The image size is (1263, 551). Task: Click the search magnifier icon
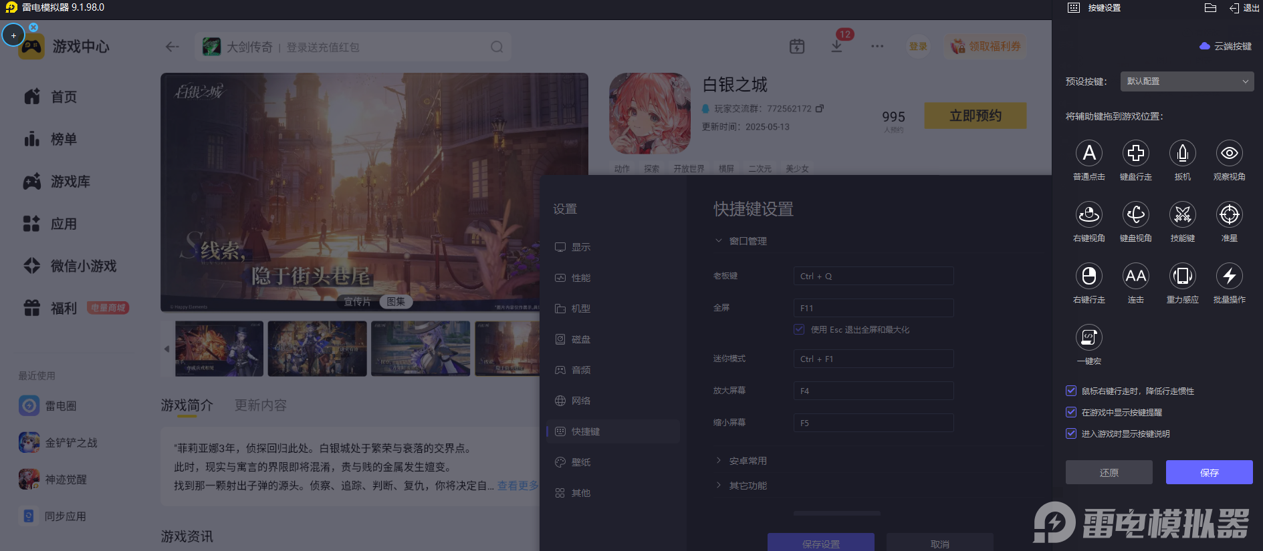coord(497,47)
